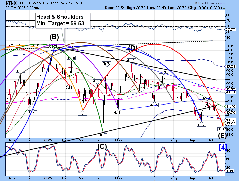239x181 pixels.
Task: Select the 48.09 peak price label
Action: pos(54,45)
